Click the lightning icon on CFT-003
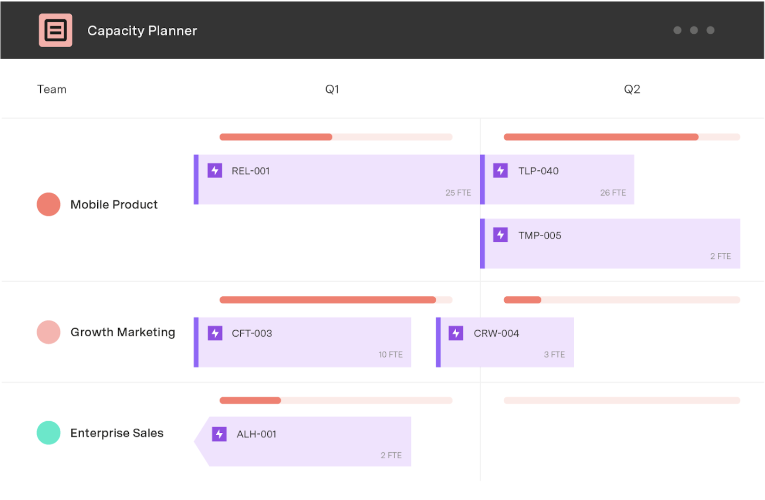The image size is (765, 500). click(215, 333)
